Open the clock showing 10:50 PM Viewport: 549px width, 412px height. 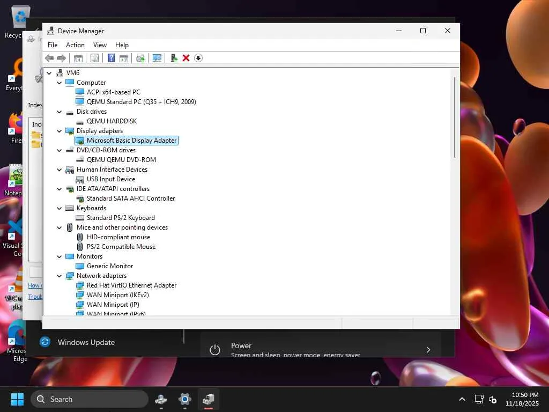click(522, 399)
